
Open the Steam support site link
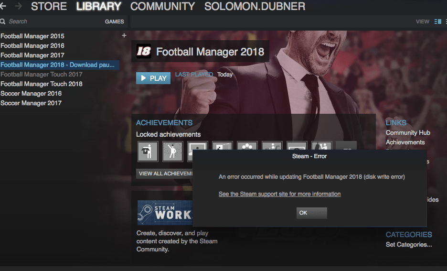279,194
